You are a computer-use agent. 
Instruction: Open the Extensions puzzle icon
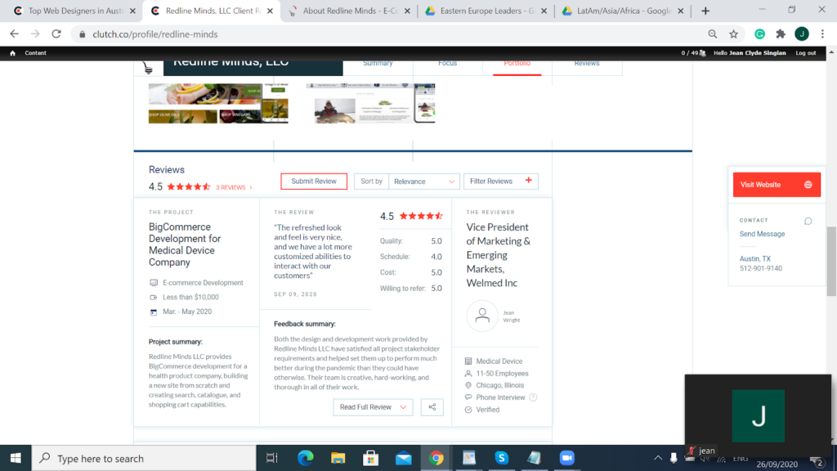pos(781,34)
